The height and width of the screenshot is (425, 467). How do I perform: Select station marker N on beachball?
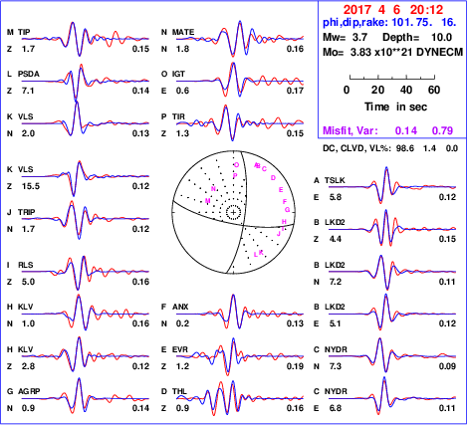(x=213, y=189)
